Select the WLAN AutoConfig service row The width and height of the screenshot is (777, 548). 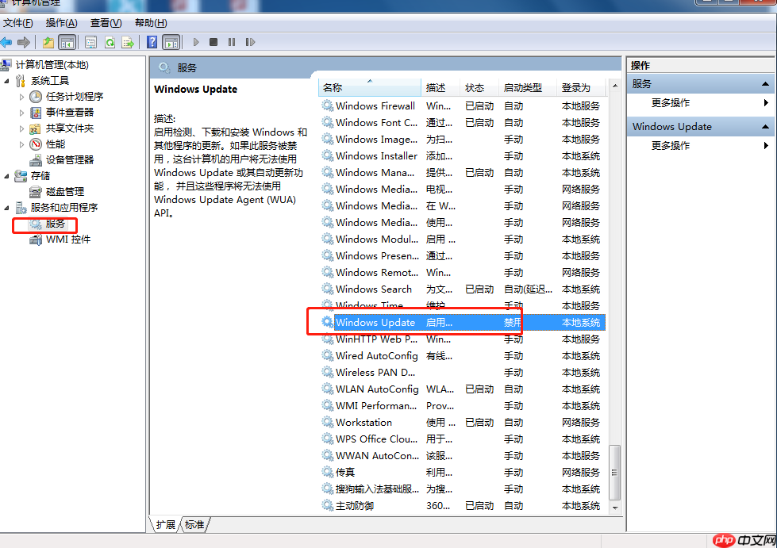click(x=463, y=389)
